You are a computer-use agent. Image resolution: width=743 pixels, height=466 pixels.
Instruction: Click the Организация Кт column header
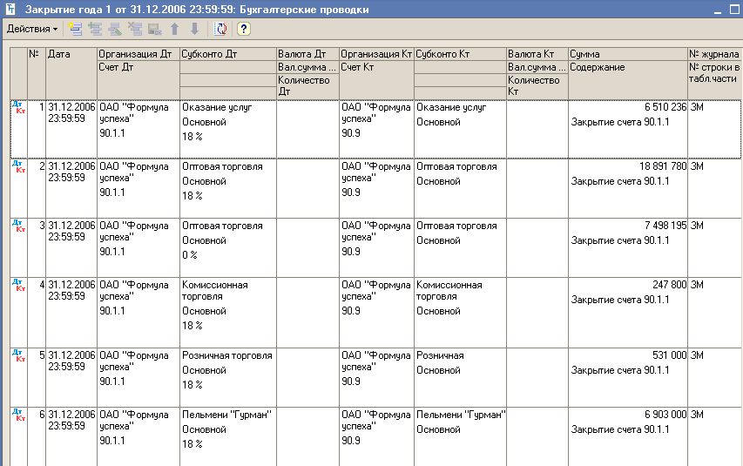click(376, 54)
